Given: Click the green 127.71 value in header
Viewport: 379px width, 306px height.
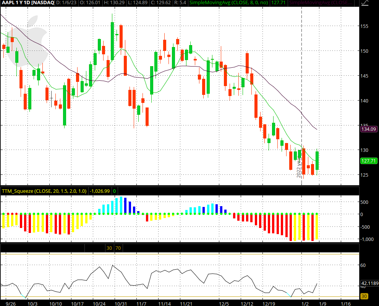Looking at the screenshot, I should [x=279, y=3].
